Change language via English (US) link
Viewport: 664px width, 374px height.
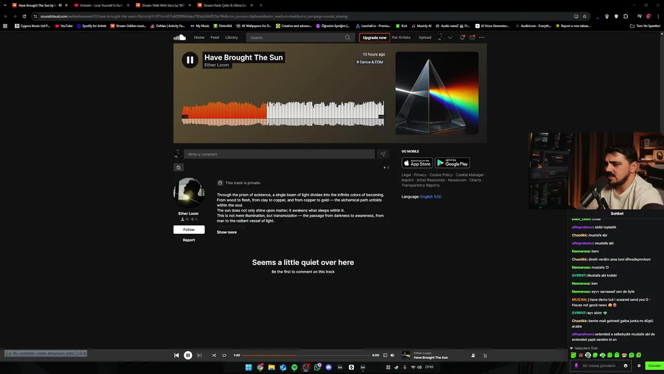pos(431,197)
